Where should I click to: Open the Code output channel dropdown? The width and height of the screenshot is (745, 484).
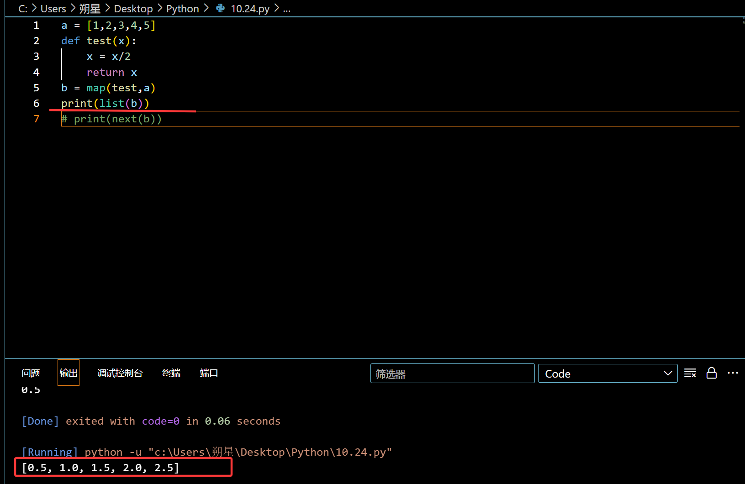tap(607, 374)
